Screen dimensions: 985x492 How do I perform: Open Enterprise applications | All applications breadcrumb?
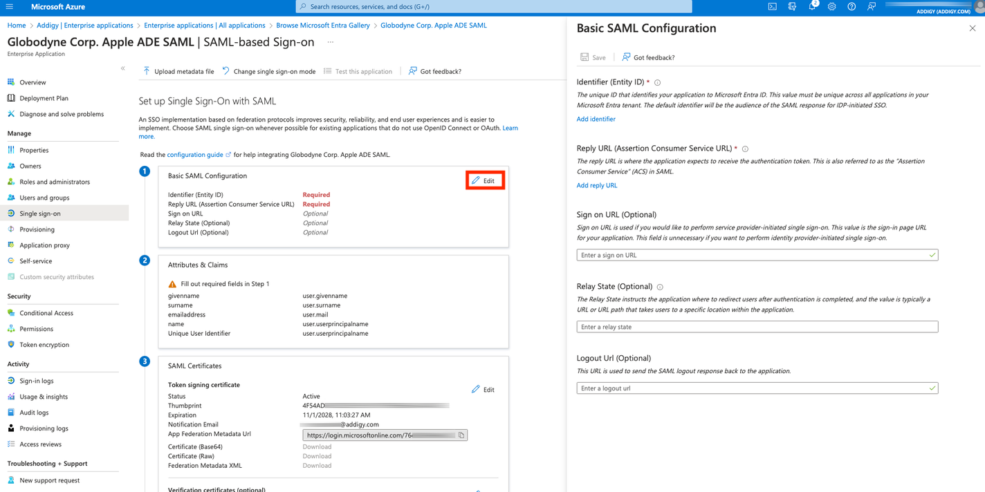[205, 26]
